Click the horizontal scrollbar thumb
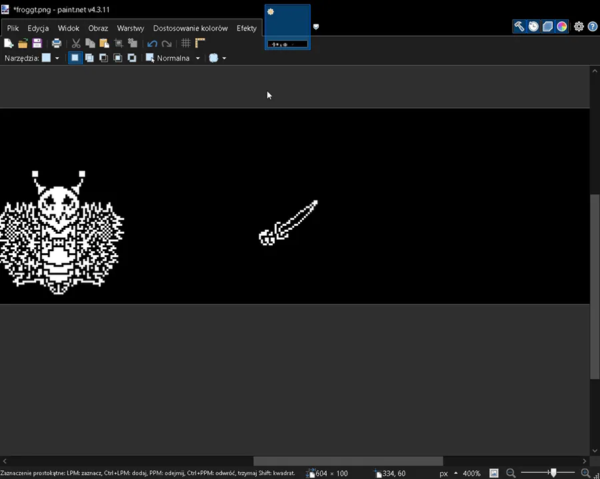Viewport: 600px width, 479px height. click(x=348, y=461)
